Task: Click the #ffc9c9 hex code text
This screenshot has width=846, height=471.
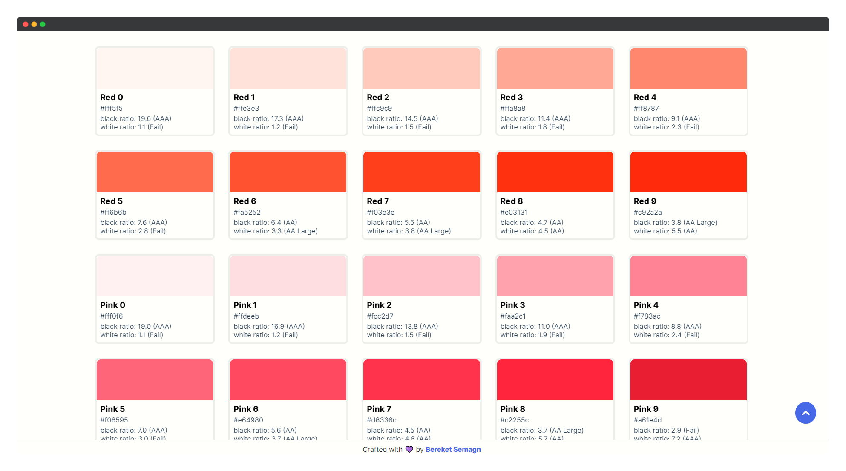Action: (379, 109)
